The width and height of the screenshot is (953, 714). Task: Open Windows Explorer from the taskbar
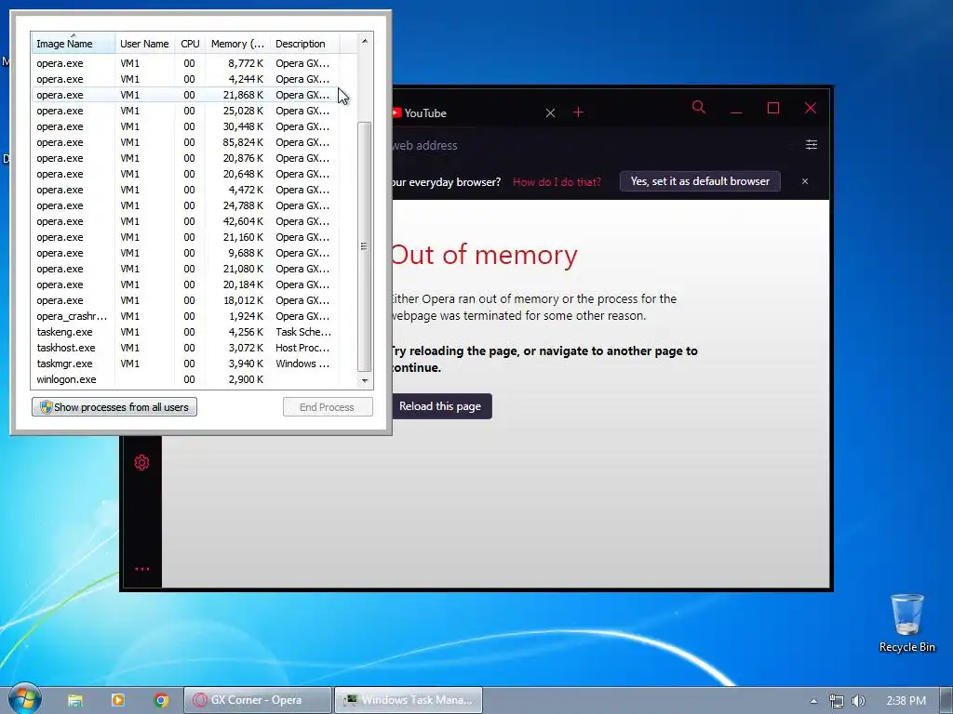tap(75, 700)
